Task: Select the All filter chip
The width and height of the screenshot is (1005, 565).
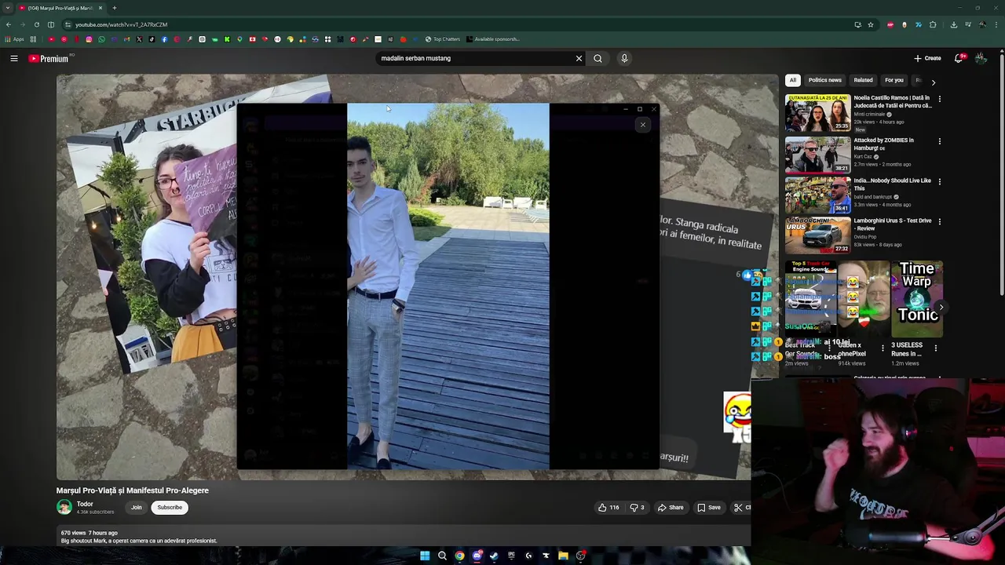Action: tap(793, 80)
